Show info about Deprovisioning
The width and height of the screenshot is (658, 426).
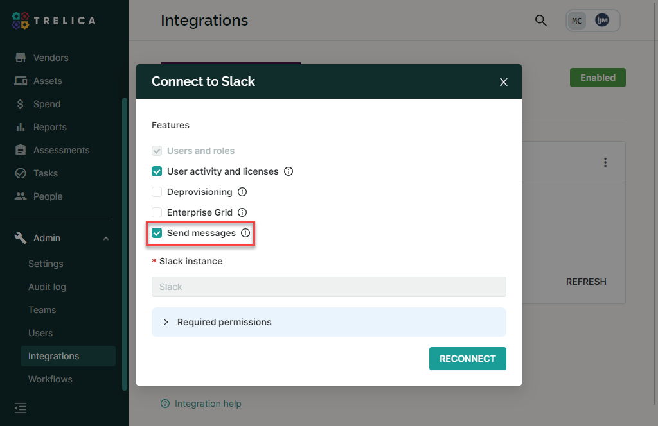[242, 192]
